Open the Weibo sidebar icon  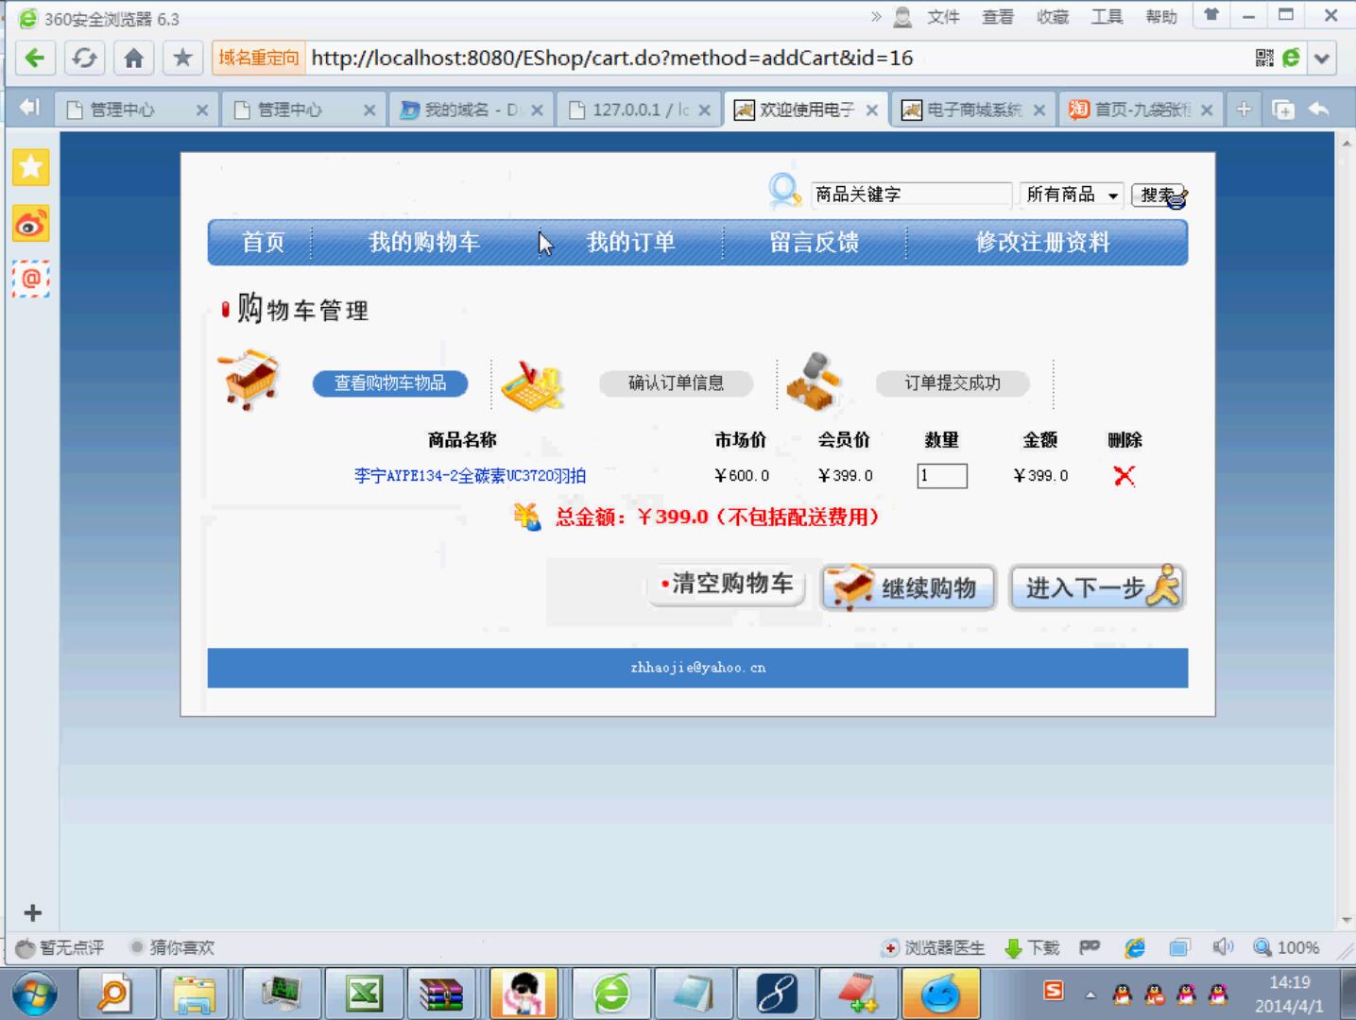(x=31, y=224)
